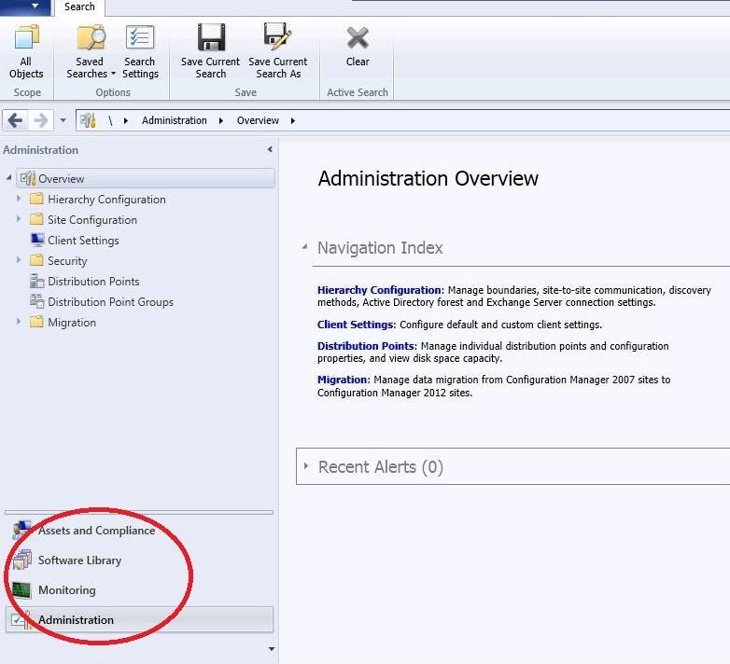Open the arrow after the backslash in the breadcrumb

(x=126, y=121)
